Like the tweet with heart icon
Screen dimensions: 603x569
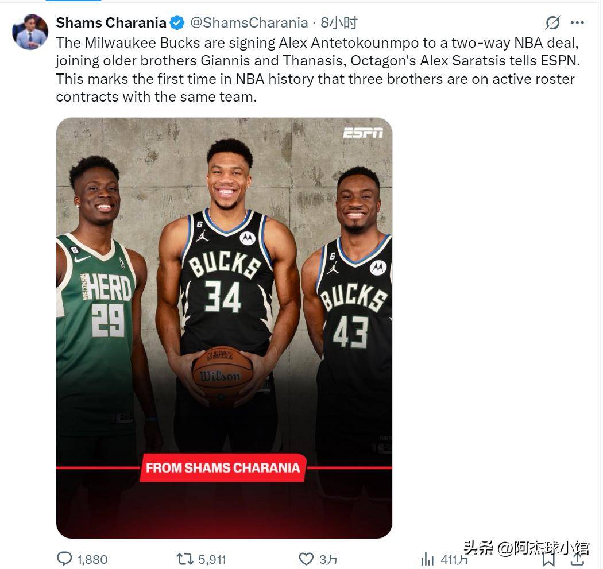click(x=306, y=559)
